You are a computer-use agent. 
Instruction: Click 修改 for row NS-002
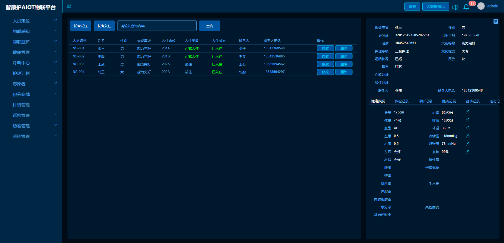pyautogui.click(x=325, y=56)
